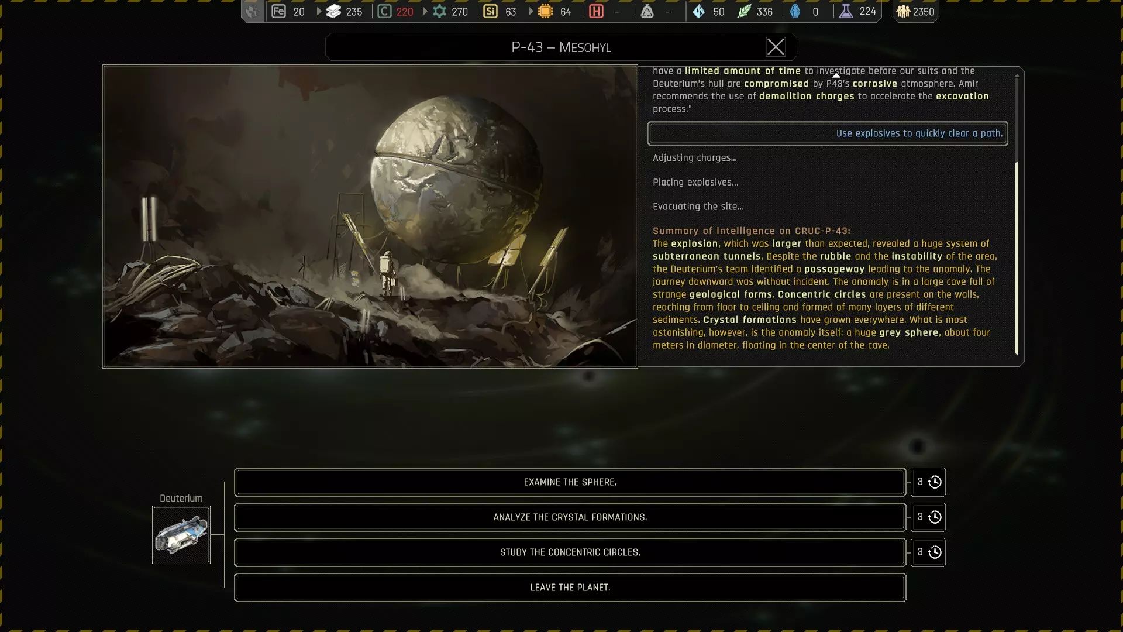
Task: Click the Deuterium ship thumbnail
Action: (181, 535)
